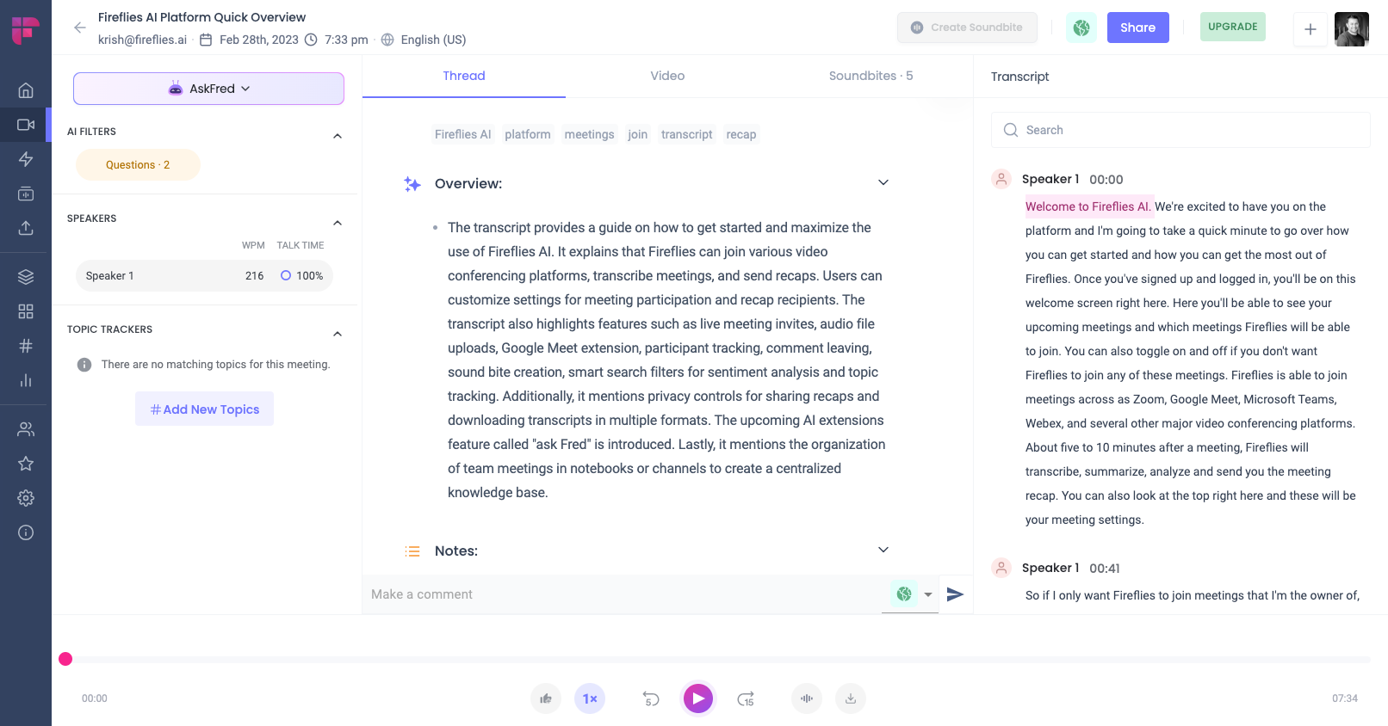Collapse the Speakers section
This screenshot has height=726, width=1388.
point(338,223)
